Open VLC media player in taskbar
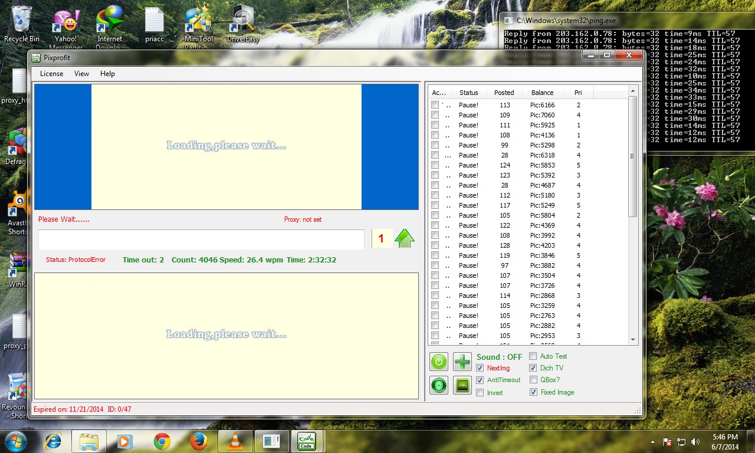Viewport: 755px width, 453px height. tap(235, 441)
